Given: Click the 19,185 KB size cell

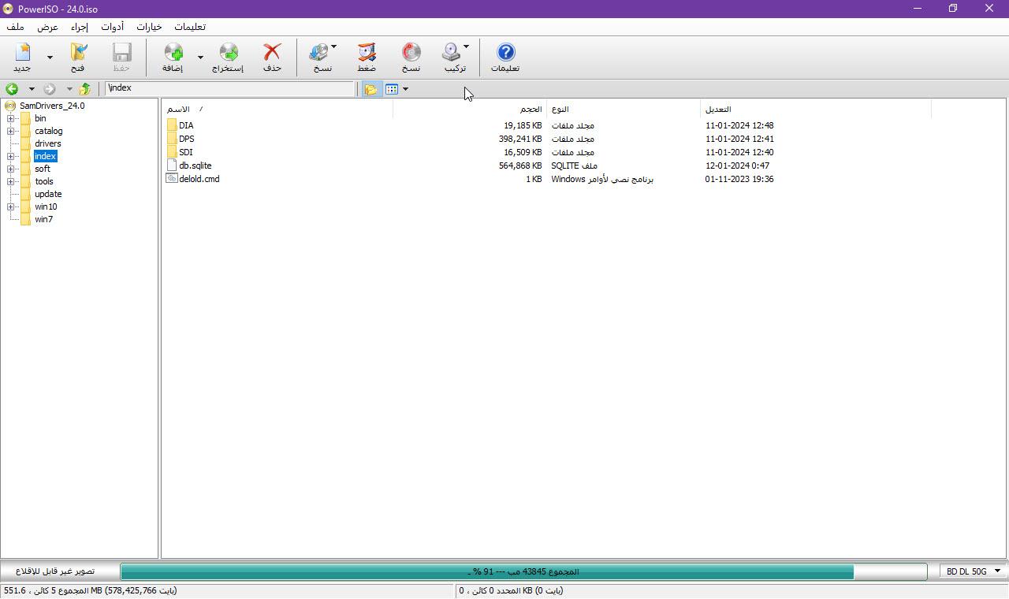Looking at the screenshot, I should pyautogui.click(x=523, y=125).
